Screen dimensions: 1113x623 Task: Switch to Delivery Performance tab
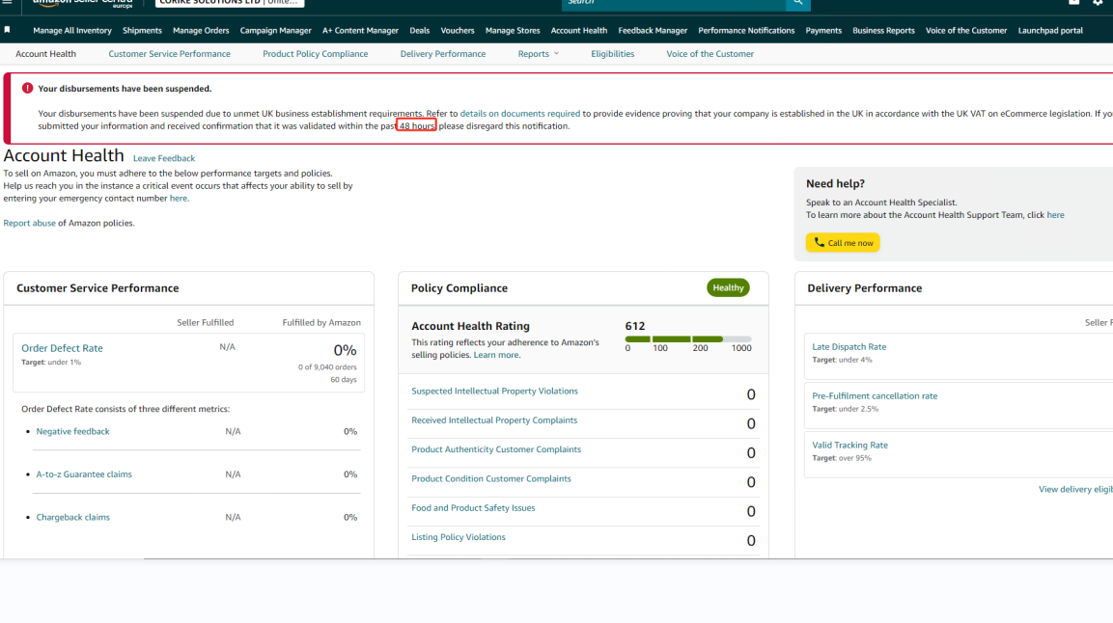click(443, 54)
